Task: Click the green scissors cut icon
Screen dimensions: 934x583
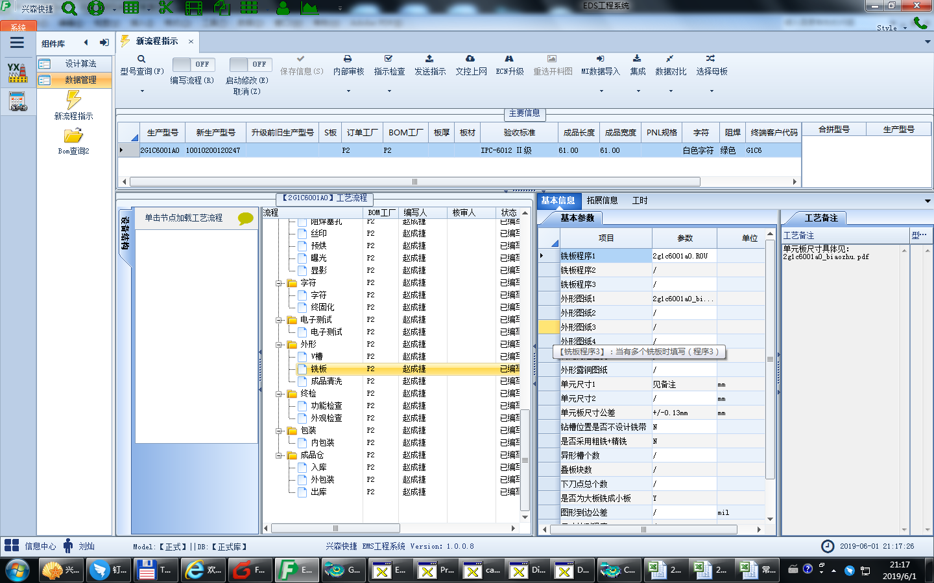Action: click(166, 8)
